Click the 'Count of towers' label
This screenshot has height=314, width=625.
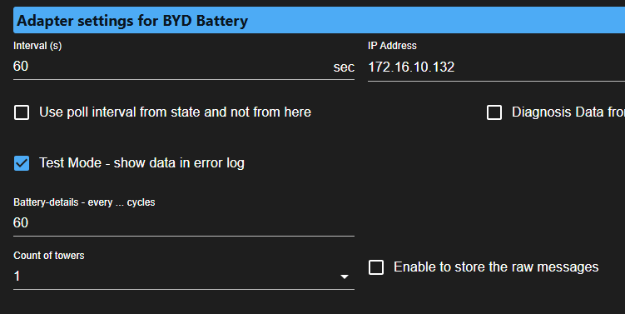[x=49, y=256]
